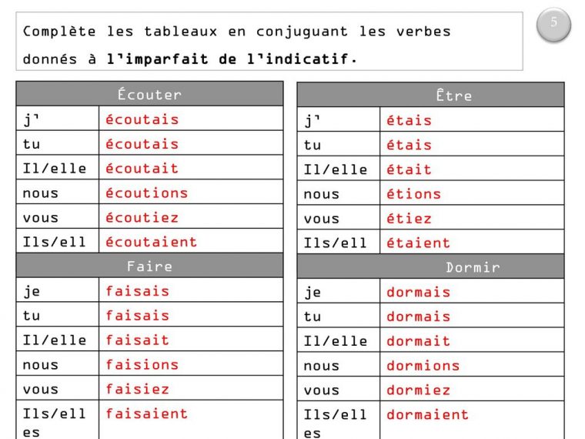Select the Écouter table header
The height and width of the screenshot is (439, 585).
[149, 95]
